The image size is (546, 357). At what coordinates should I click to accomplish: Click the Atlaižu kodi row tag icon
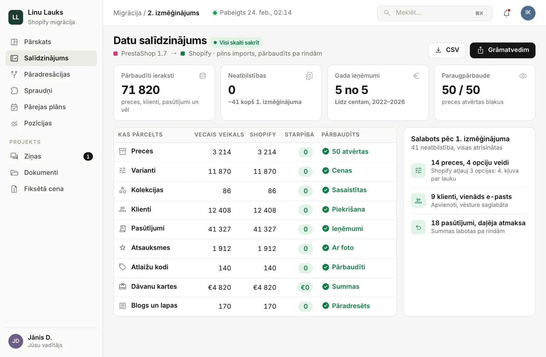point(123,267)
